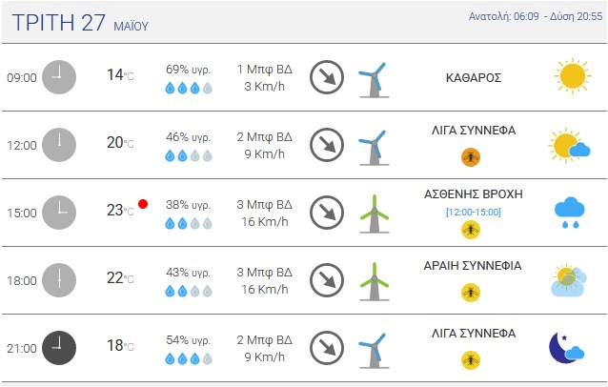Screen dimensions: 608x387
Task: Click the gray clock icon for 15:00
Action: click(59, 213)
